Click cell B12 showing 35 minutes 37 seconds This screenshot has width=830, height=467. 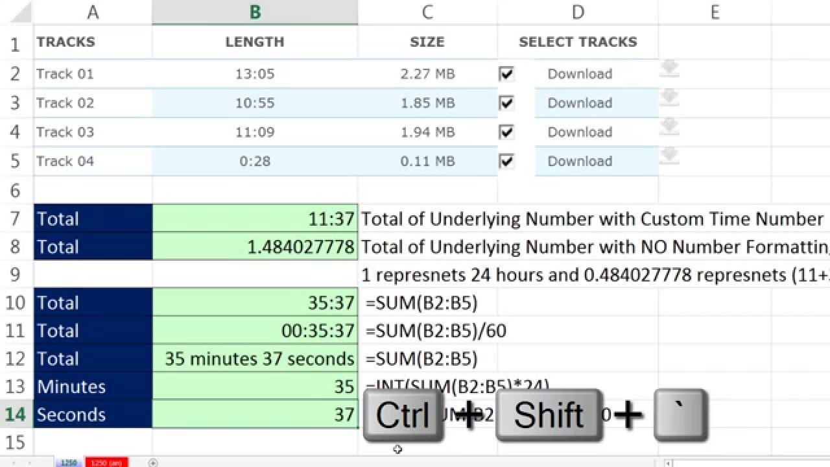click(x=255, y=359)
